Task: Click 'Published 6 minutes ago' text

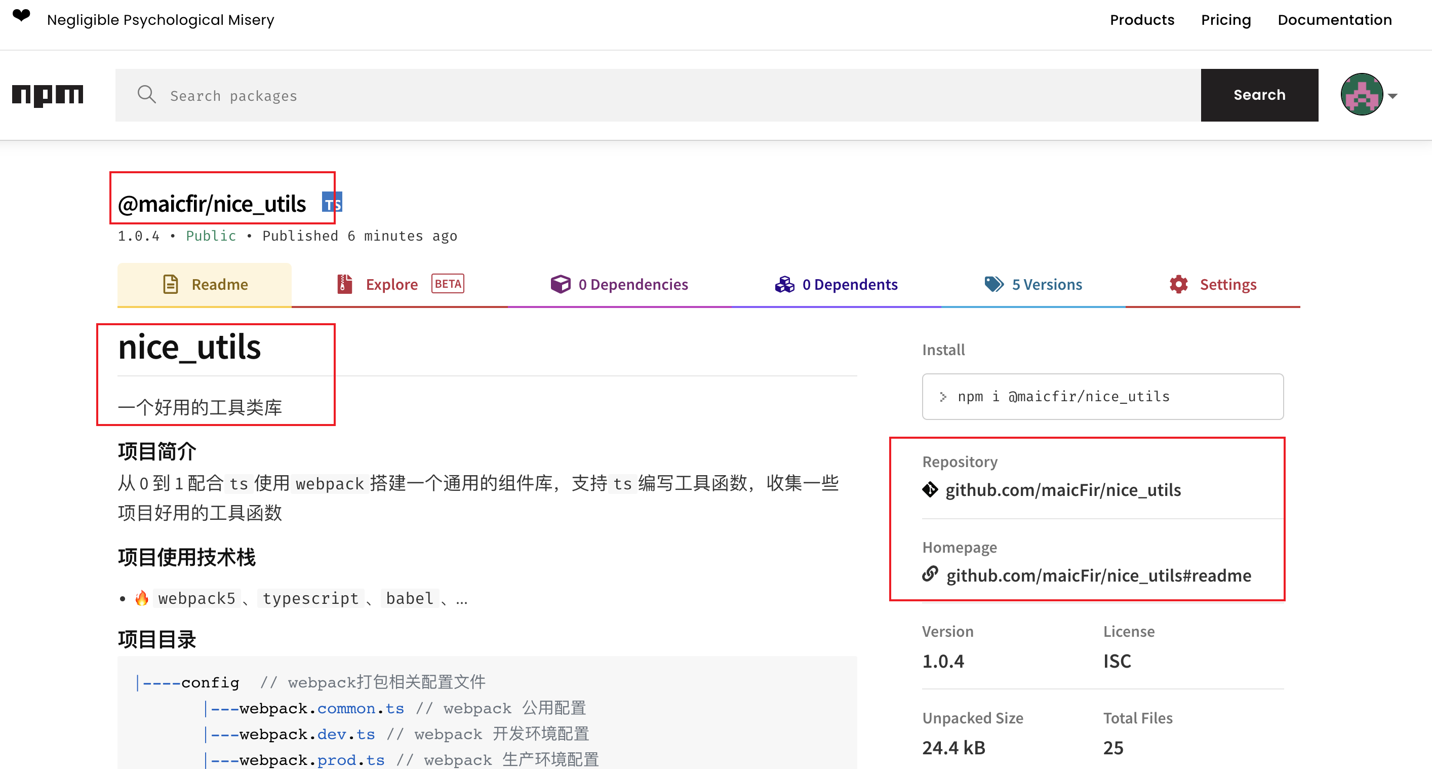Action: coord(360,236)
